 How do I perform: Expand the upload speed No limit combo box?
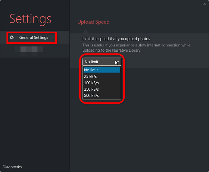(102, 62)
